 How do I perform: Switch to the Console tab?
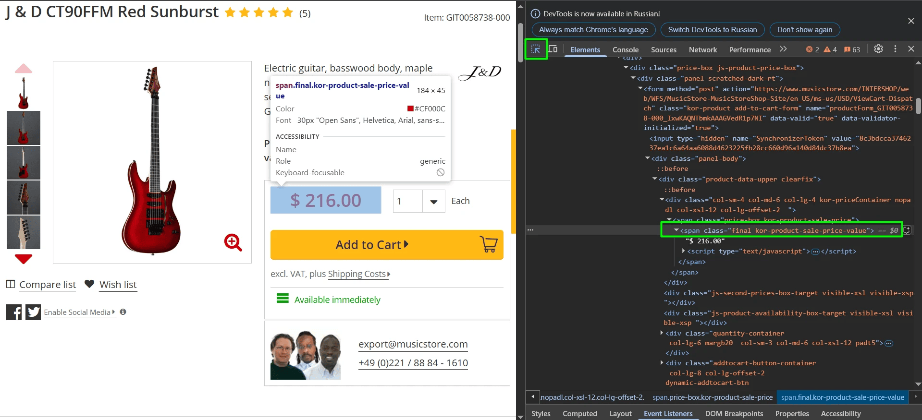[625, 49]
